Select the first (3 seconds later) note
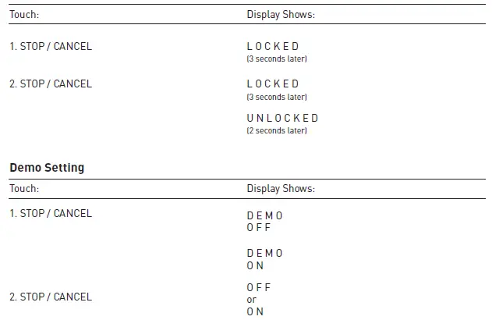 click(277, 59)
